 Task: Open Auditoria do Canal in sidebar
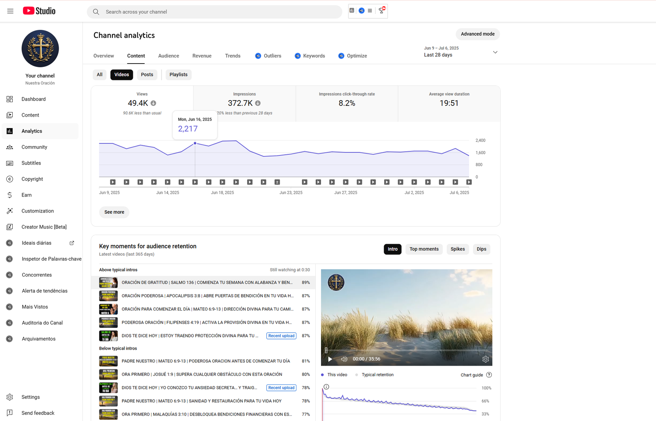(40, 323)
